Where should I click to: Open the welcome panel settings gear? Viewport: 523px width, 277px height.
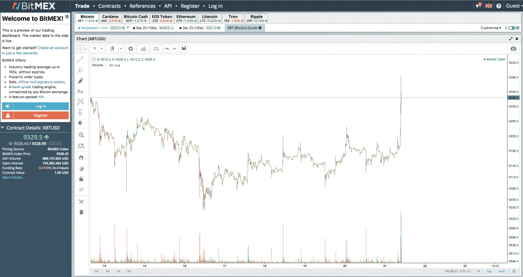point(67,16)
